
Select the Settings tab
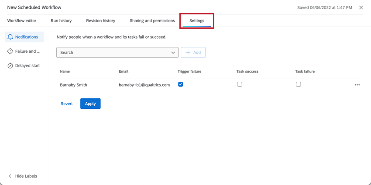pos(197,20)
